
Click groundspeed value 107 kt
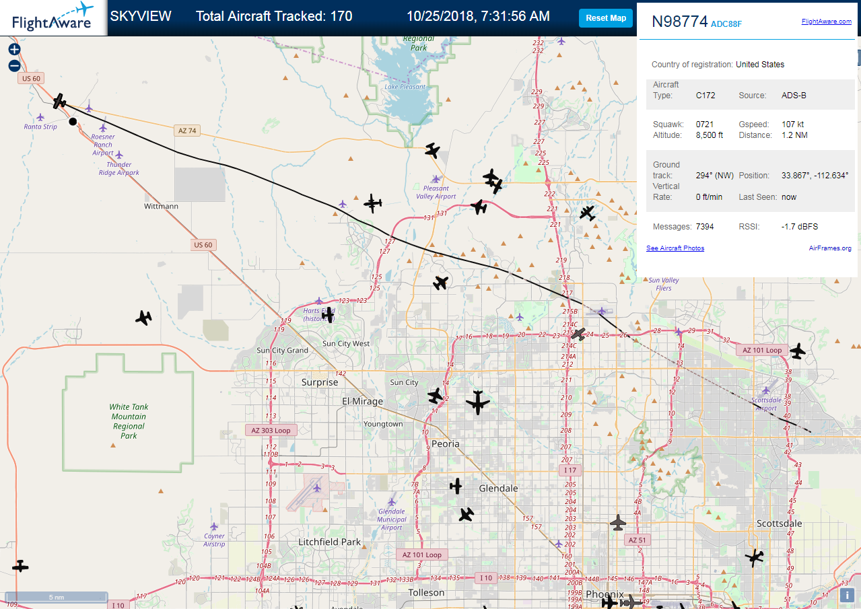click(x=792, y=124)
